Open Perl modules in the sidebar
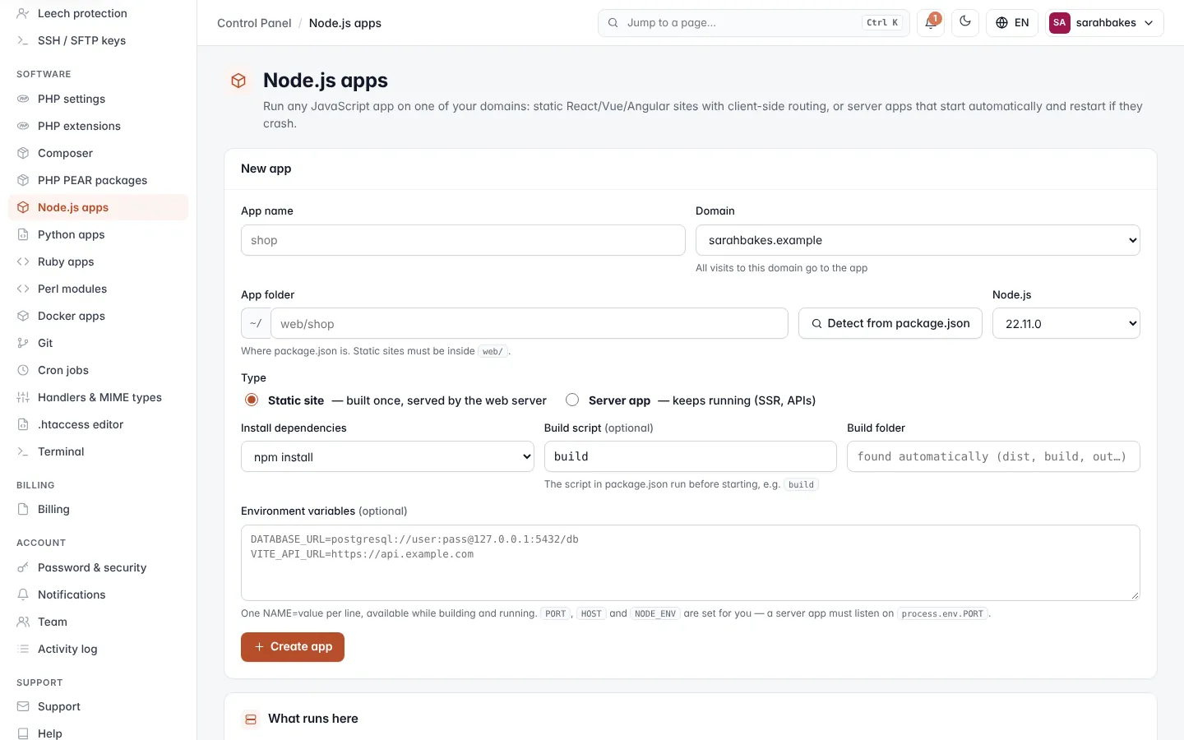 98,289
